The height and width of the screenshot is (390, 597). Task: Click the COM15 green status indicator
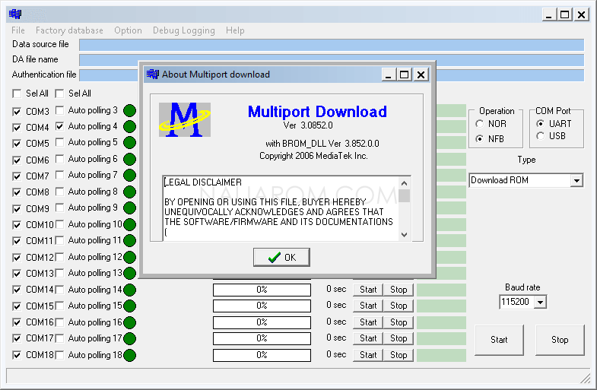(x=129, y=306)
